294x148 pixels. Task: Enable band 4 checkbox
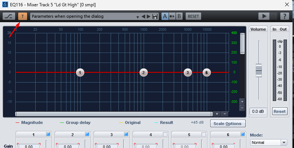[165, 134]
